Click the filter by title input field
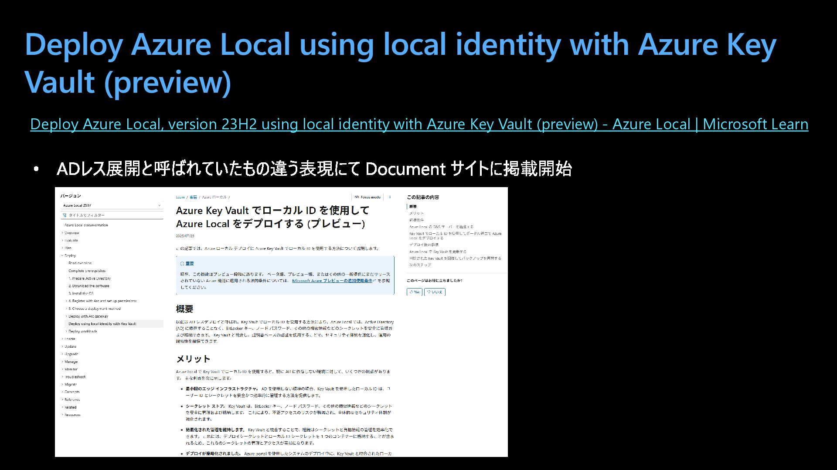The image size is (837, 470). click(112, 215)
